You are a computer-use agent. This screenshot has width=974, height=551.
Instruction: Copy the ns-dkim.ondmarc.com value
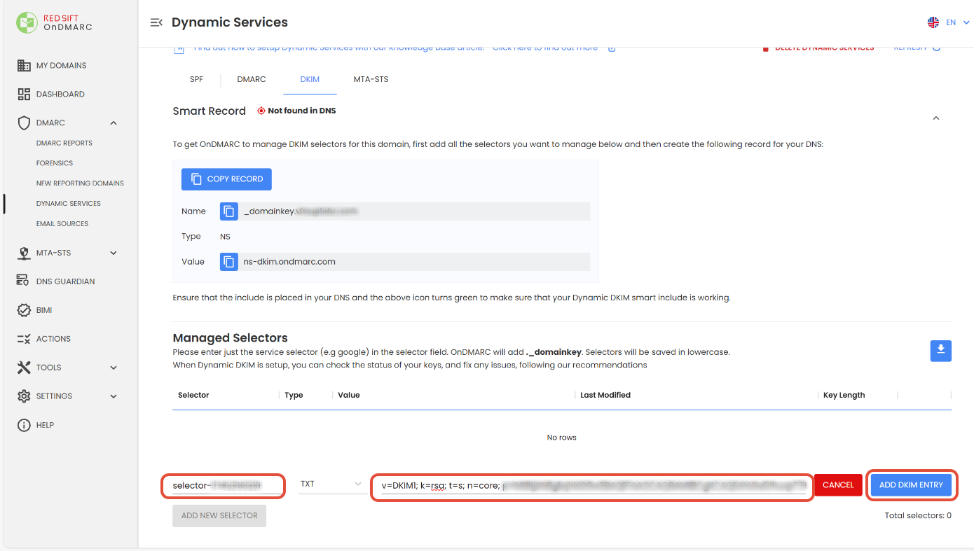(x=228, y=262)
